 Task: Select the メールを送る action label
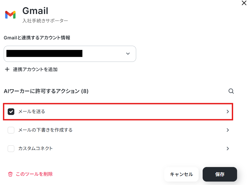[32, 112]
